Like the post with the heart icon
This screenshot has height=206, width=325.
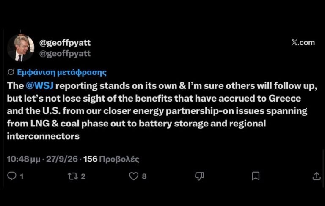(x=134, y=176)
